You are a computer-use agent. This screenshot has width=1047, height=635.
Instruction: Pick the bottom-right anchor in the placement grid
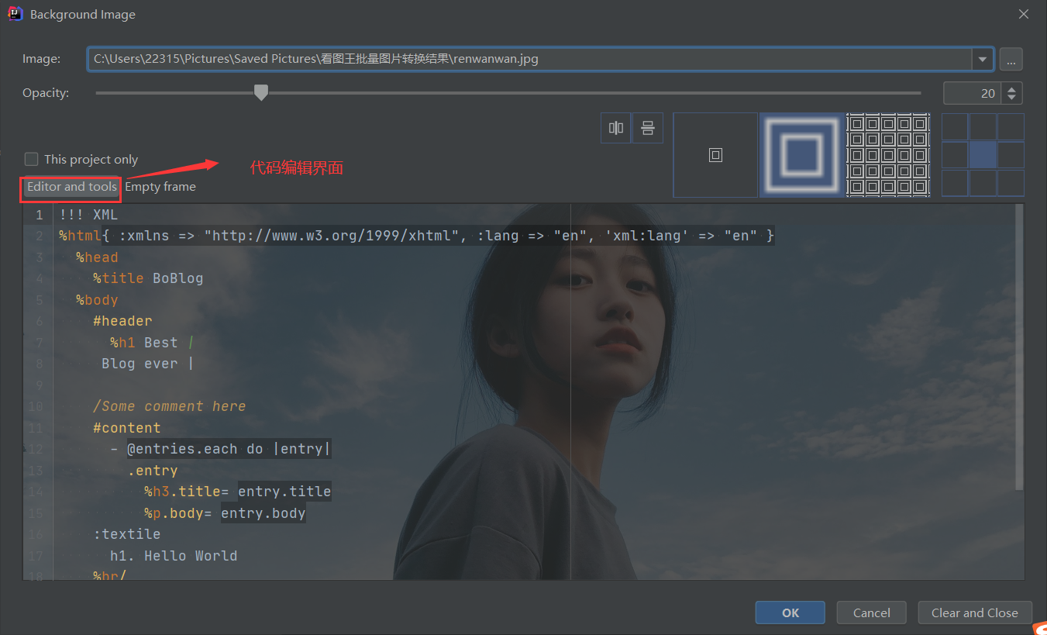coord(1011,183)
